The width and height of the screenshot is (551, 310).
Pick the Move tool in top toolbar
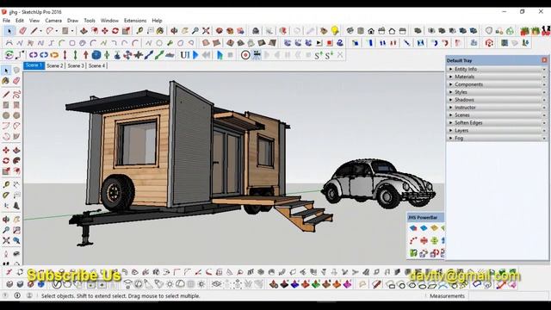coord(105,31)
